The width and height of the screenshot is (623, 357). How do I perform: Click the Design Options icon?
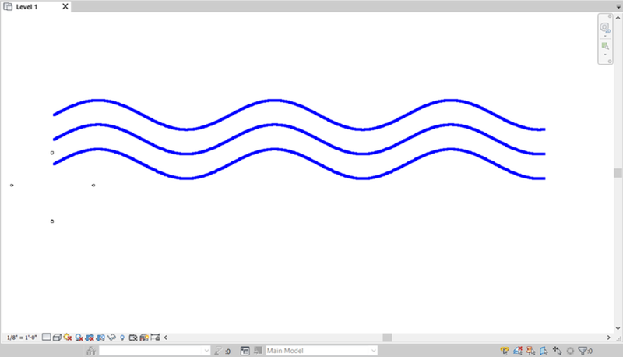click(x=245, y=351)
